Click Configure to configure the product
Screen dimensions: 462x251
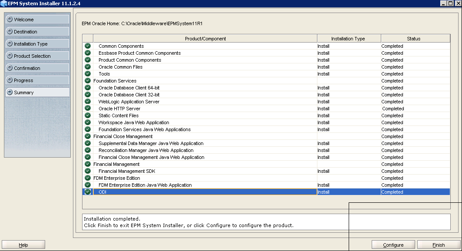coord(393,244)
